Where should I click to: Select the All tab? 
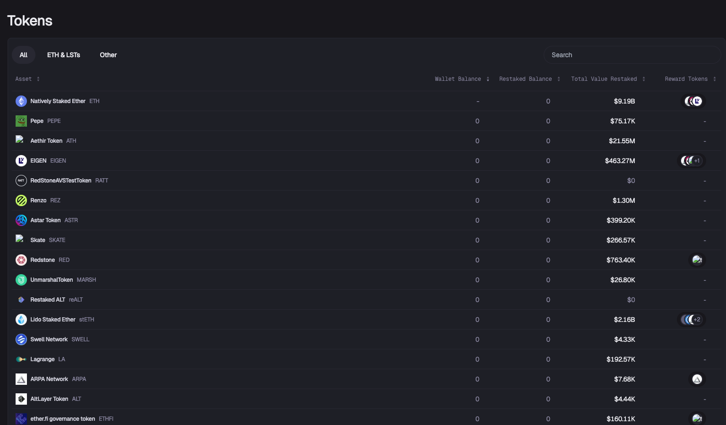click(x=24, y=55)
